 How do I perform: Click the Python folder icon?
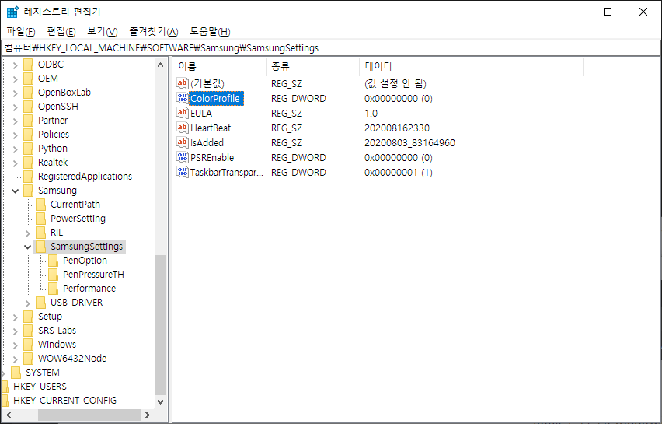pos(28,148)
